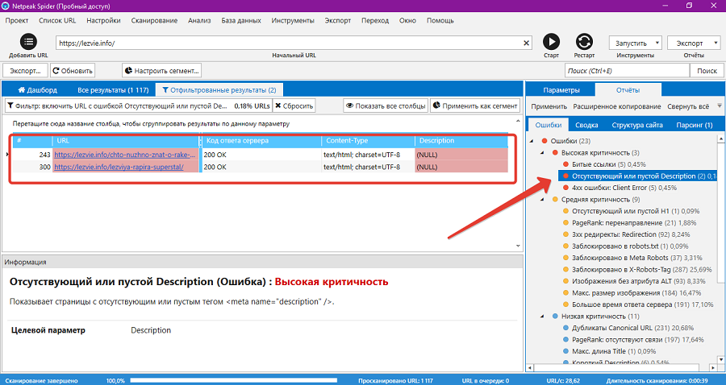Click the Экспорт... button
Viewport: 726px width, 385px height.
click(x=26, y=71)
